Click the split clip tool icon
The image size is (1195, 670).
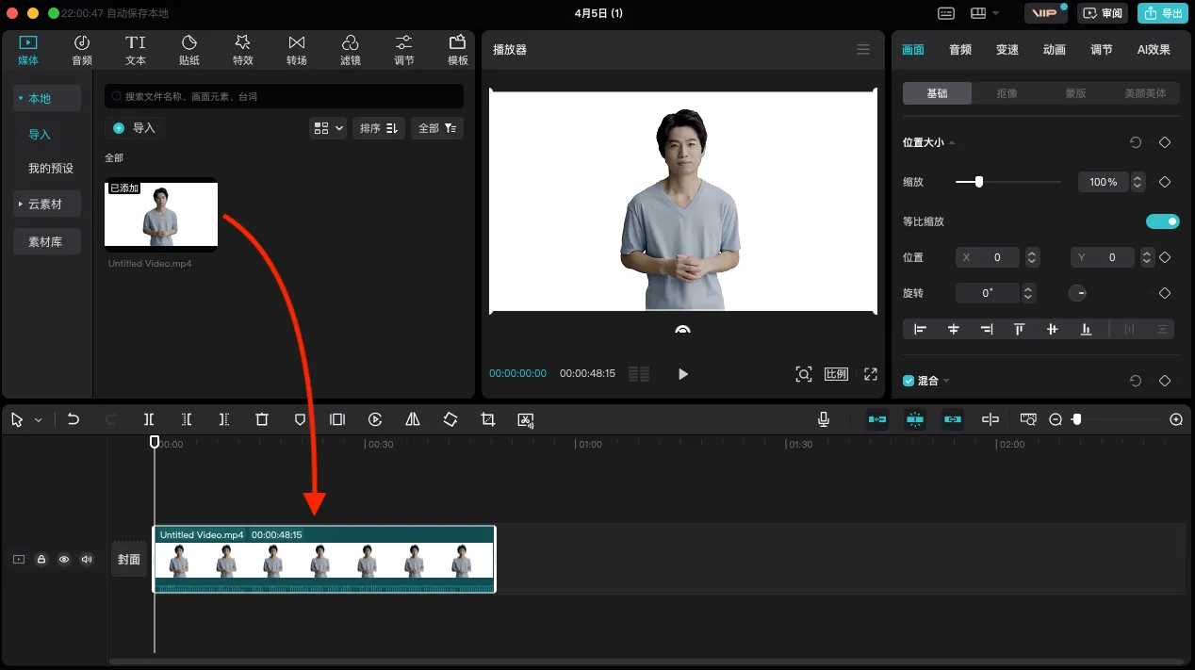click(149, 419)
